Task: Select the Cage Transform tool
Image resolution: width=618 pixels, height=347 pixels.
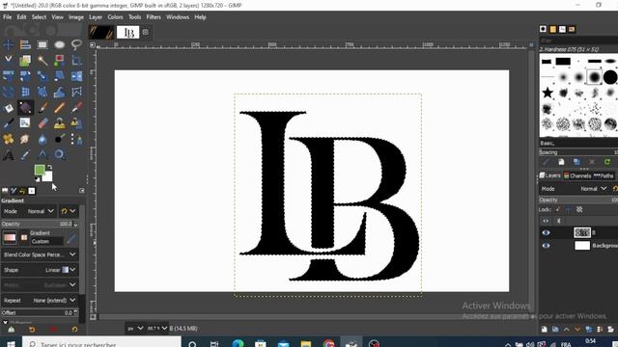Action: click(76, 92)
